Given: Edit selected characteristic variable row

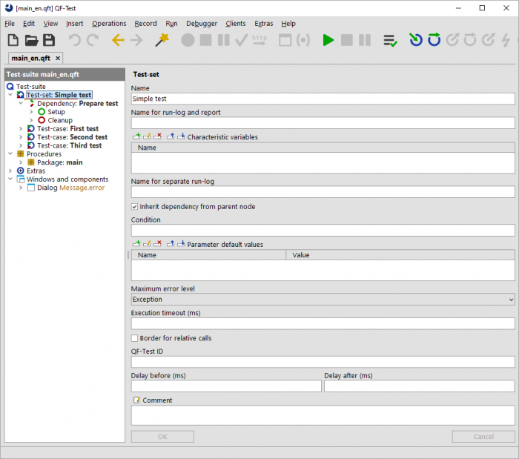Looking at the screenshot, I should pos(147,136).
